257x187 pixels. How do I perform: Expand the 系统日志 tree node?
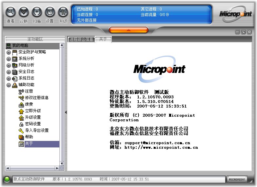click(9, 78)
